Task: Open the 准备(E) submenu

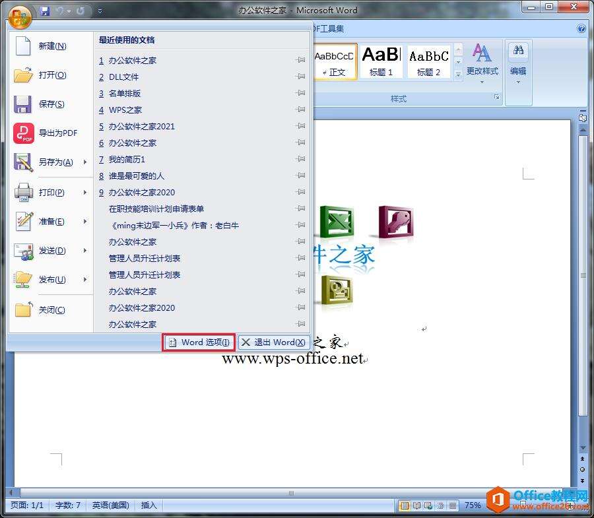Action: pyautogui.click(x=50, y=222)
